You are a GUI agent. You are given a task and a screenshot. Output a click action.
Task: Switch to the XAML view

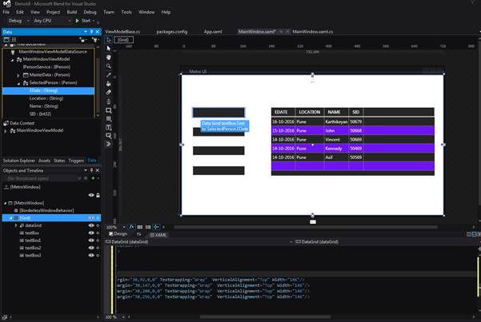click(x=157, y=235)
